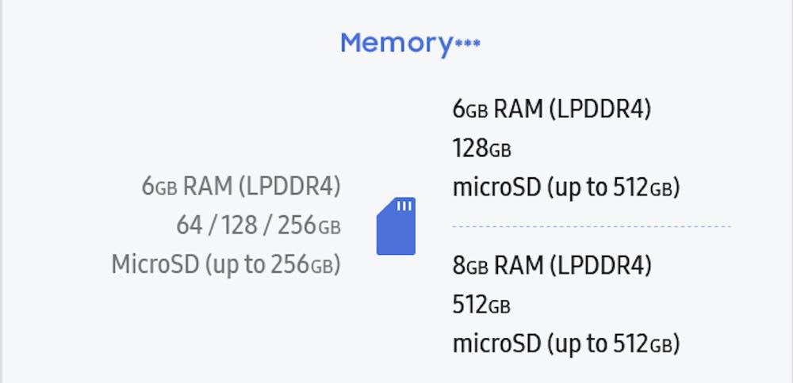The image size is (793, 383).
Task: Click the 64 in gray storage options
Action: coord(189,226)
